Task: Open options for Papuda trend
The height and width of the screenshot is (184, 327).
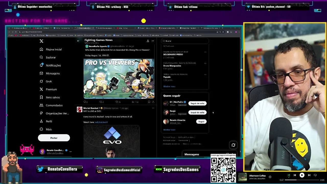Action: pos(205,74)
